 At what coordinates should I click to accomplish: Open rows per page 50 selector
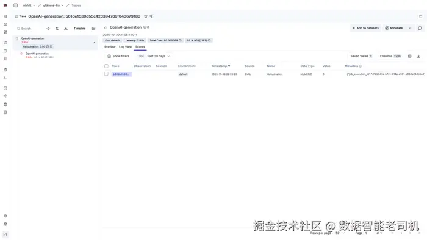(x=340, y=233)
